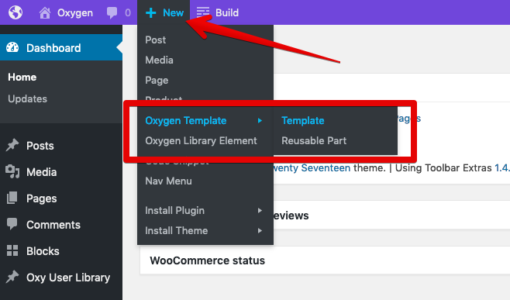The height and width of the screenshot is (300, 510).
Task: Click the plus icon beside New
Action: pyautogui.click(x=150, y=13)
